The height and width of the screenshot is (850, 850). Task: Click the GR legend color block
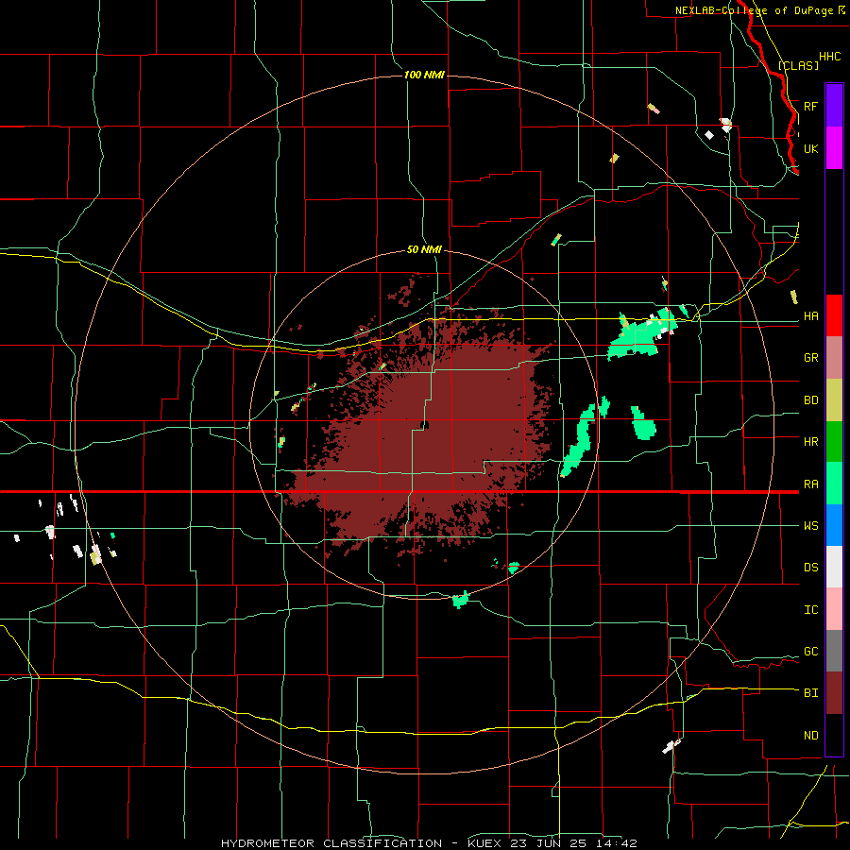tap(834, 358)
